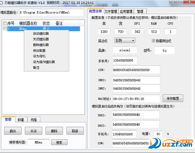Select 关闭模拟器 in the context menu
The width and height of the screenshot is (195, 153).
pos(41,39)
